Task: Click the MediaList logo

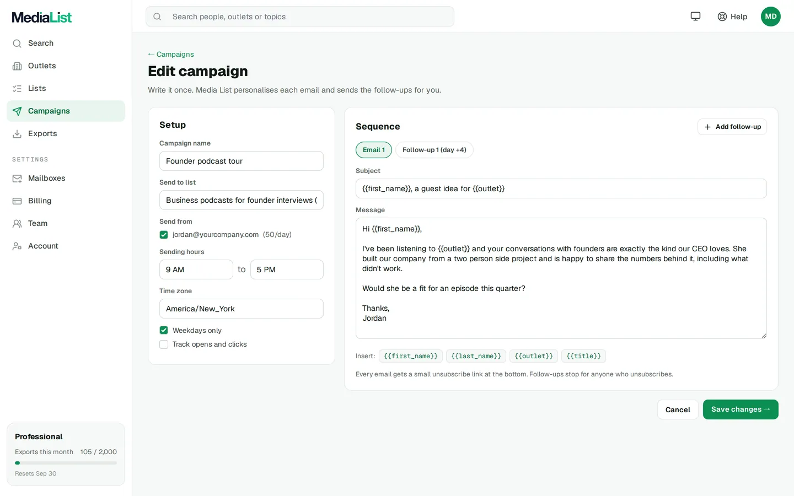Action: (42, 17)
